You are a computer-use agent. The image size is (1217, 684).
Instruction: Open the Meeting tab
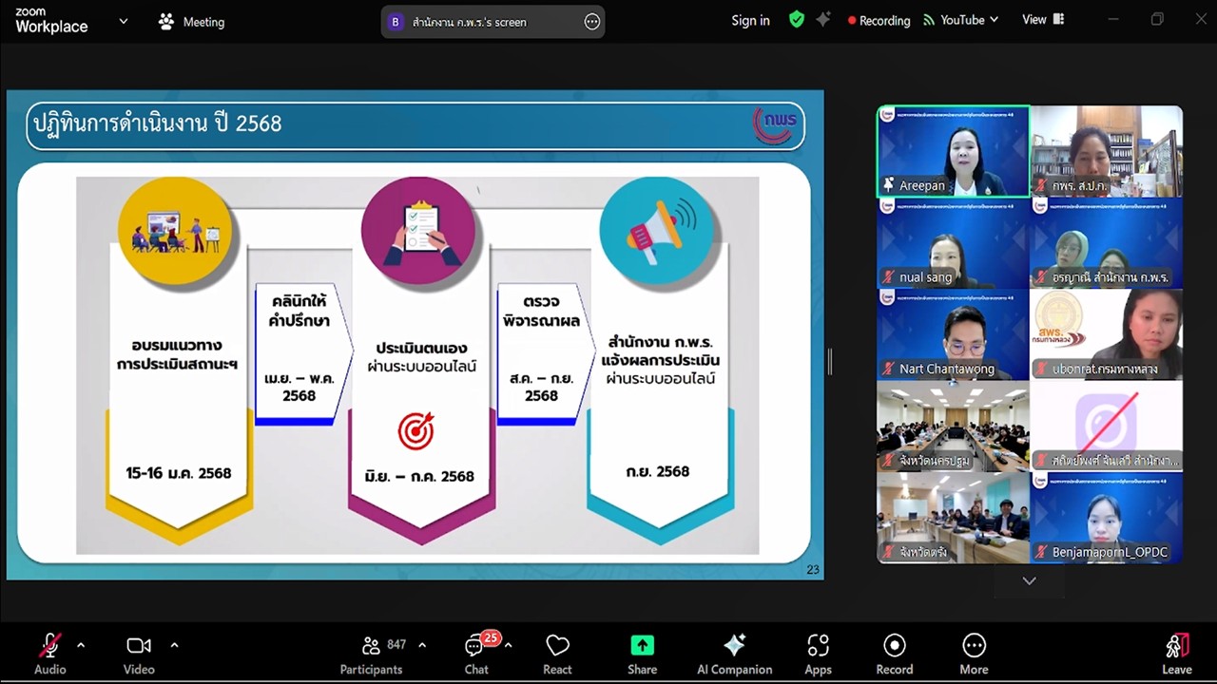191,22
